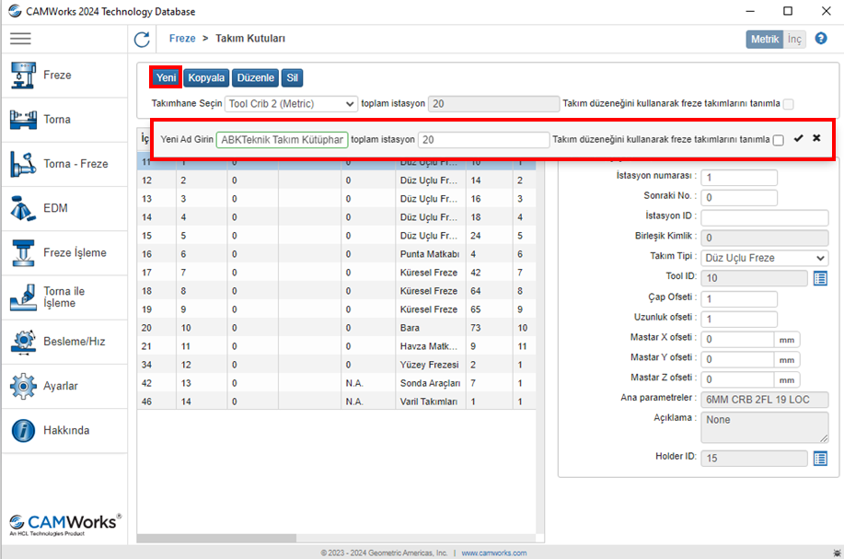Viewport: 844px width, 559px height.
Task: Click the refresh icon beside Freze breadcrumb
Action: click(x=142, y=39)
